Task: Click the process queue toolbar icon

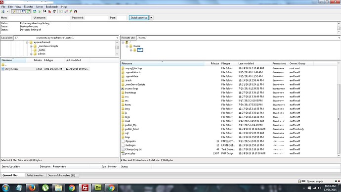Action: [x=40, y=11]
